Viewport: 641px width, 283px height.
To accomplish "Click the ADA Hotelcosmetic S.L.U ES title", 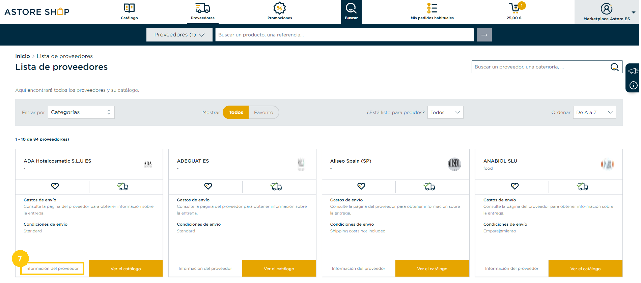I will (57, 161).
